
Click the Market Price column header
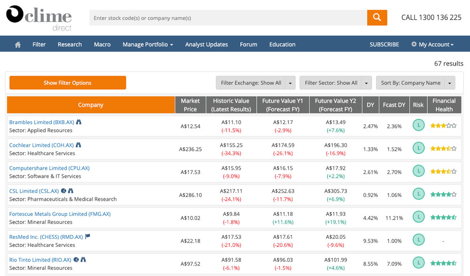point(190,105)
